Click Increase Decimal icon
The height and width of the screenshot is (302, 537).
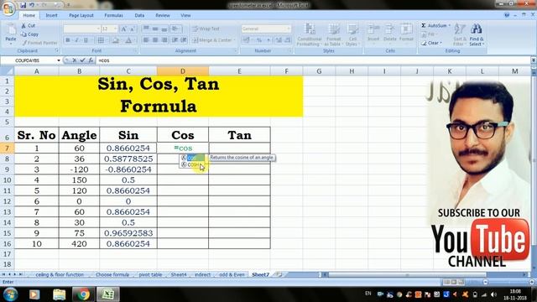[x=279, y=40]
